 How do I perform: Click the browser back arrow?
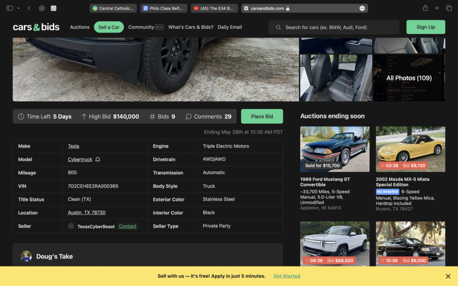(29, 8)
